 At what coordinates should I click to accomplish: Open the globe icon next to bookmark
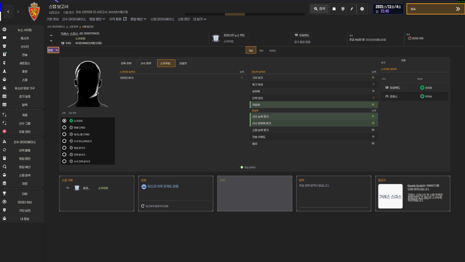pos(343,9)
